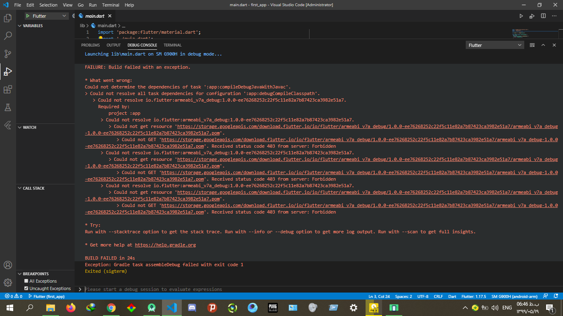Uncheck the Uncaught Exceptions breakpoint
This screenshot has width=563, height=316.
pos(26,288)
